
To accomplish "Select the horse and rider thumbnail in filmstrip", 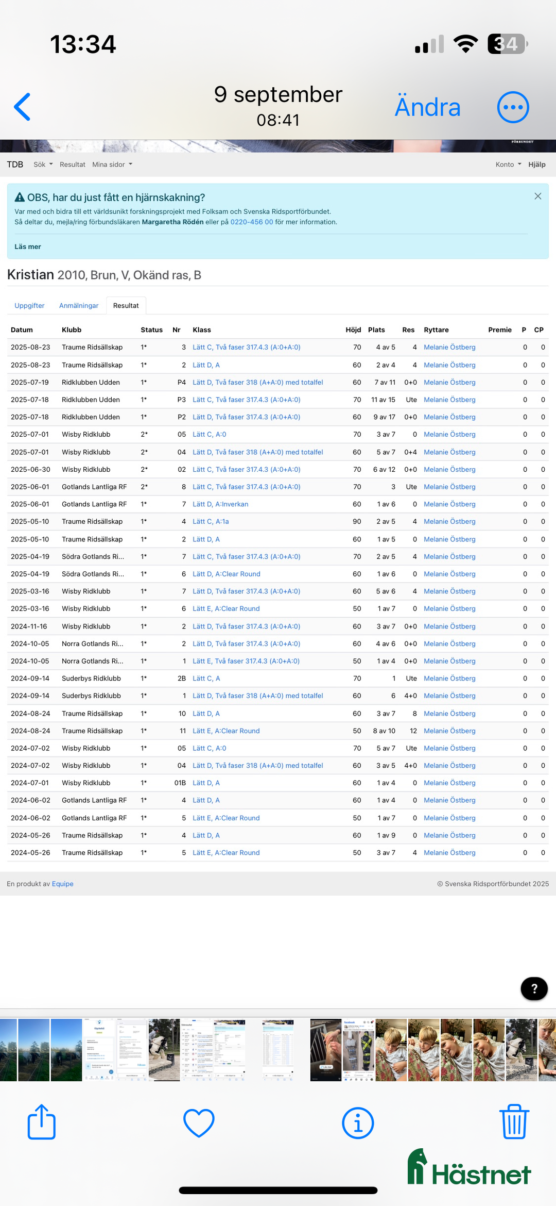I will pos(164,1050).
